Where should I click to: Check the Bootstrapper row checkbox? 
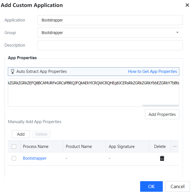tap(14, 158)
